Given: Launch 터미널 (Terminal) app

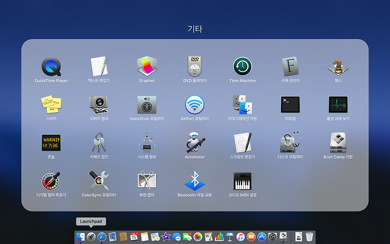Looking at the screenshot, I should [x=290, y=105].
